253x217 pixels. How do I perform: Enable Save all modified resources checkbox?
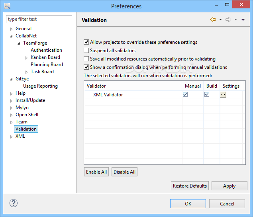point(86,59)
